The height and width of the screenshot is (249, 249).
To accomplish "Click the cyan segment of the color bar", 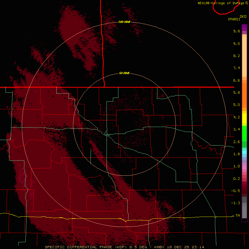I will tap(244, 152).
